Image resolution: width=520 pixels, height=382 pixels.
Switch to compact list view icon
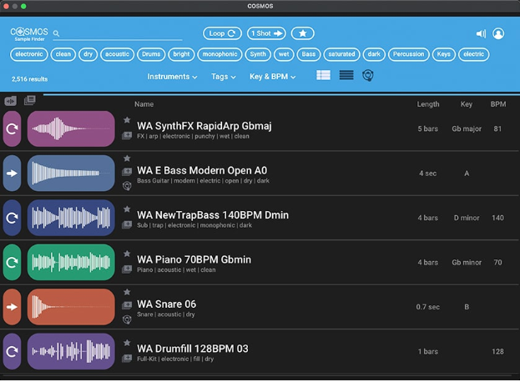point(346,75)
